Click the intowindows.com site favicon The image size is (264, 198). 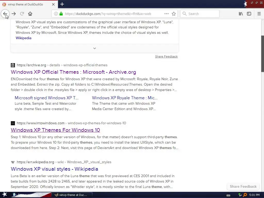pos(13,123)
